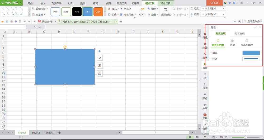Open the 选择窗格 selection pane
The image size is (264, 140).
pyautogui.click(x=166, y=12)
